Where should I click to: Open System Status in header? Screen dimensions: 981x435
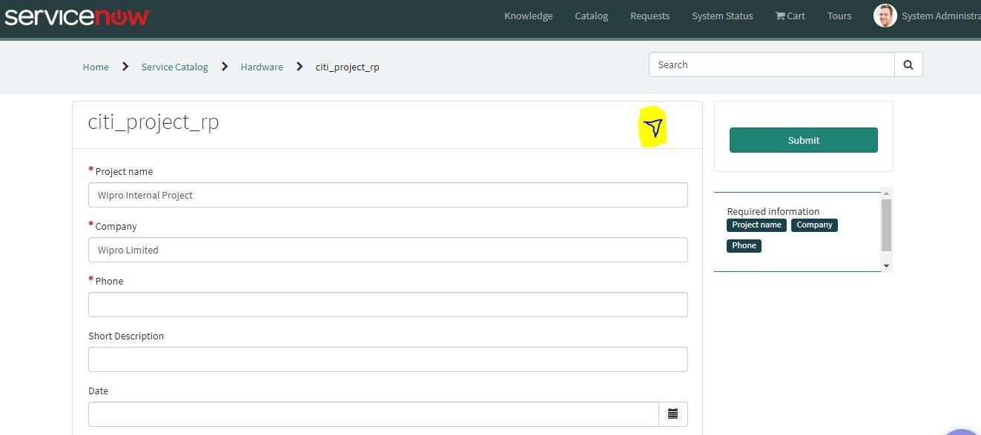pos(722,16)
